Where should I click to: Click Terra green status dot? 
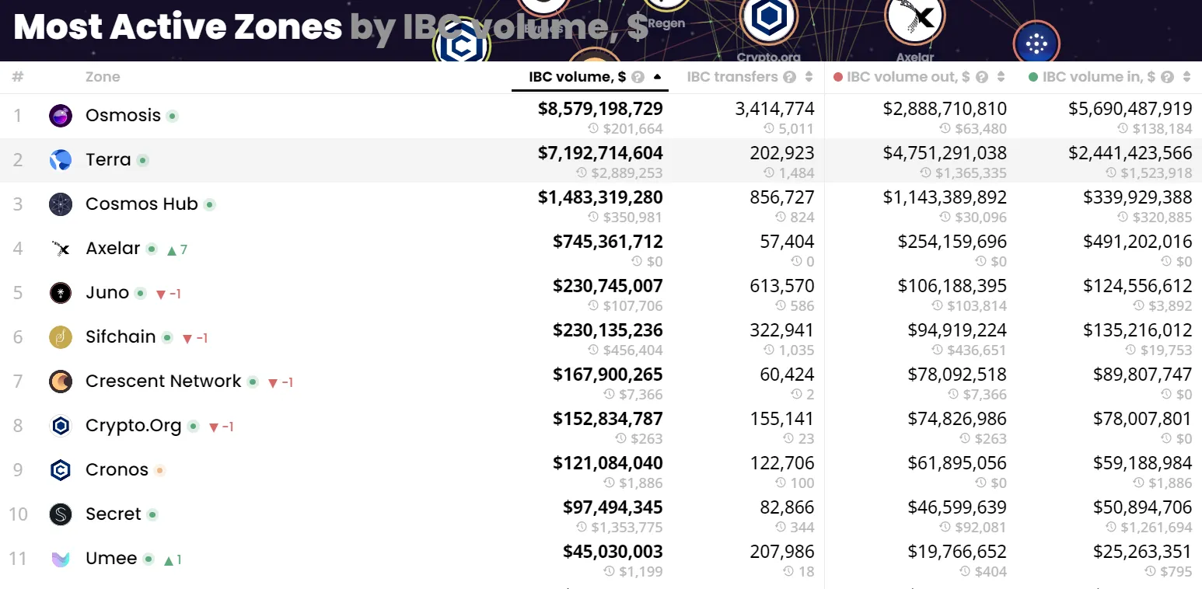(142, 160)
